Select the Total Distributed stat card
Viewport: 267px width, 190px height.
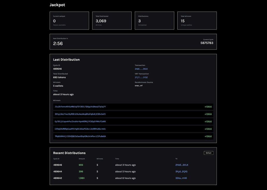coord(112,20)
